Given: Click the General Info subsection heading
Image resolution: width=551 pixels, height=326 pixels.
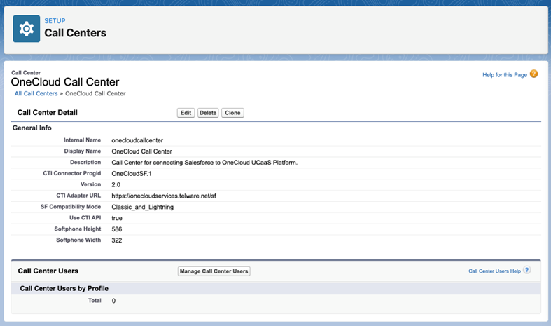Looking at the screenshot, I should (x=32, y=128).
